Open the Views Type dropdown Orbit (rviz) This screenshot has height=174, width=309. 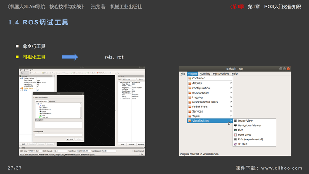tap(129, 79)
